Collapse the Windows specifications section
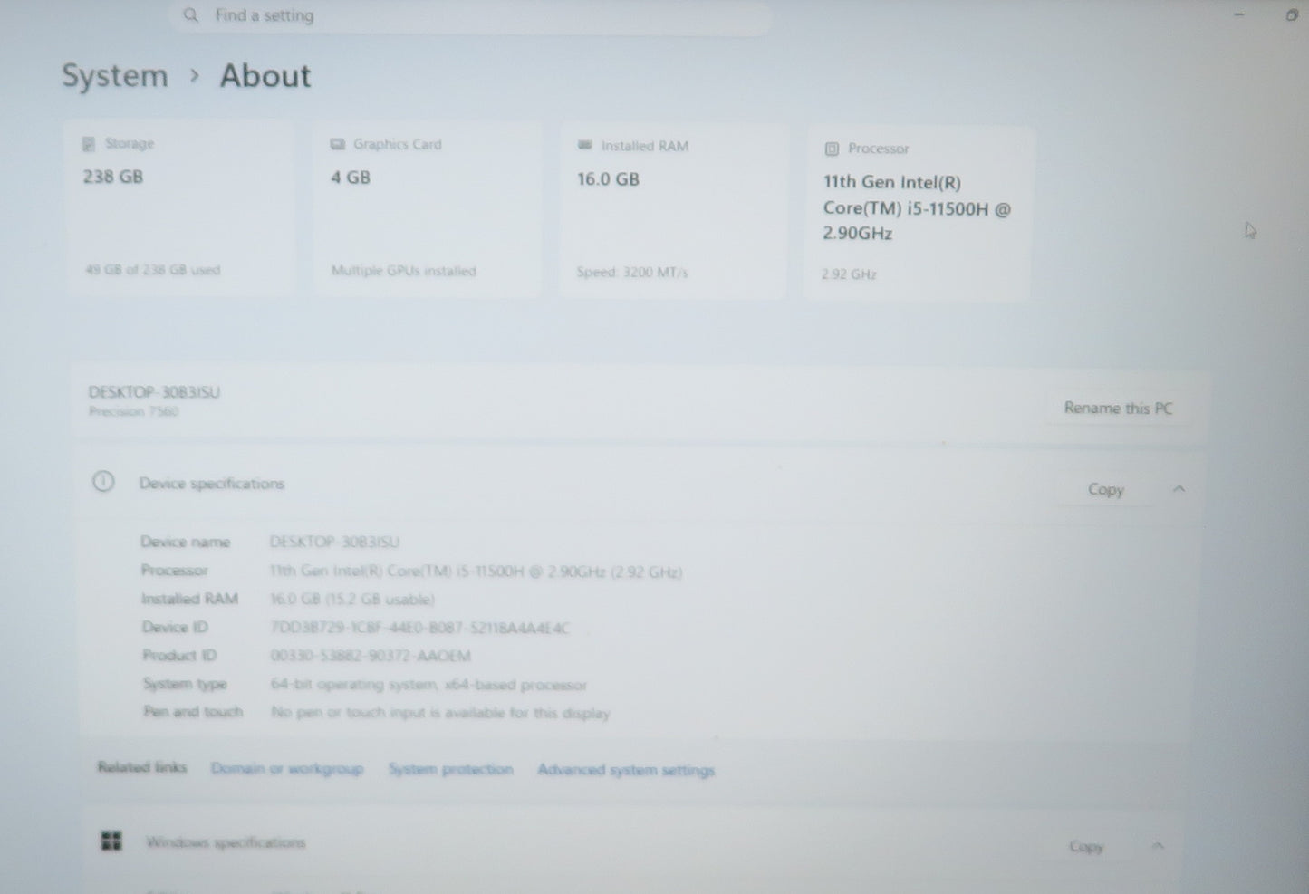Viewport: 1309px width, 894px height. [1158, 846]
